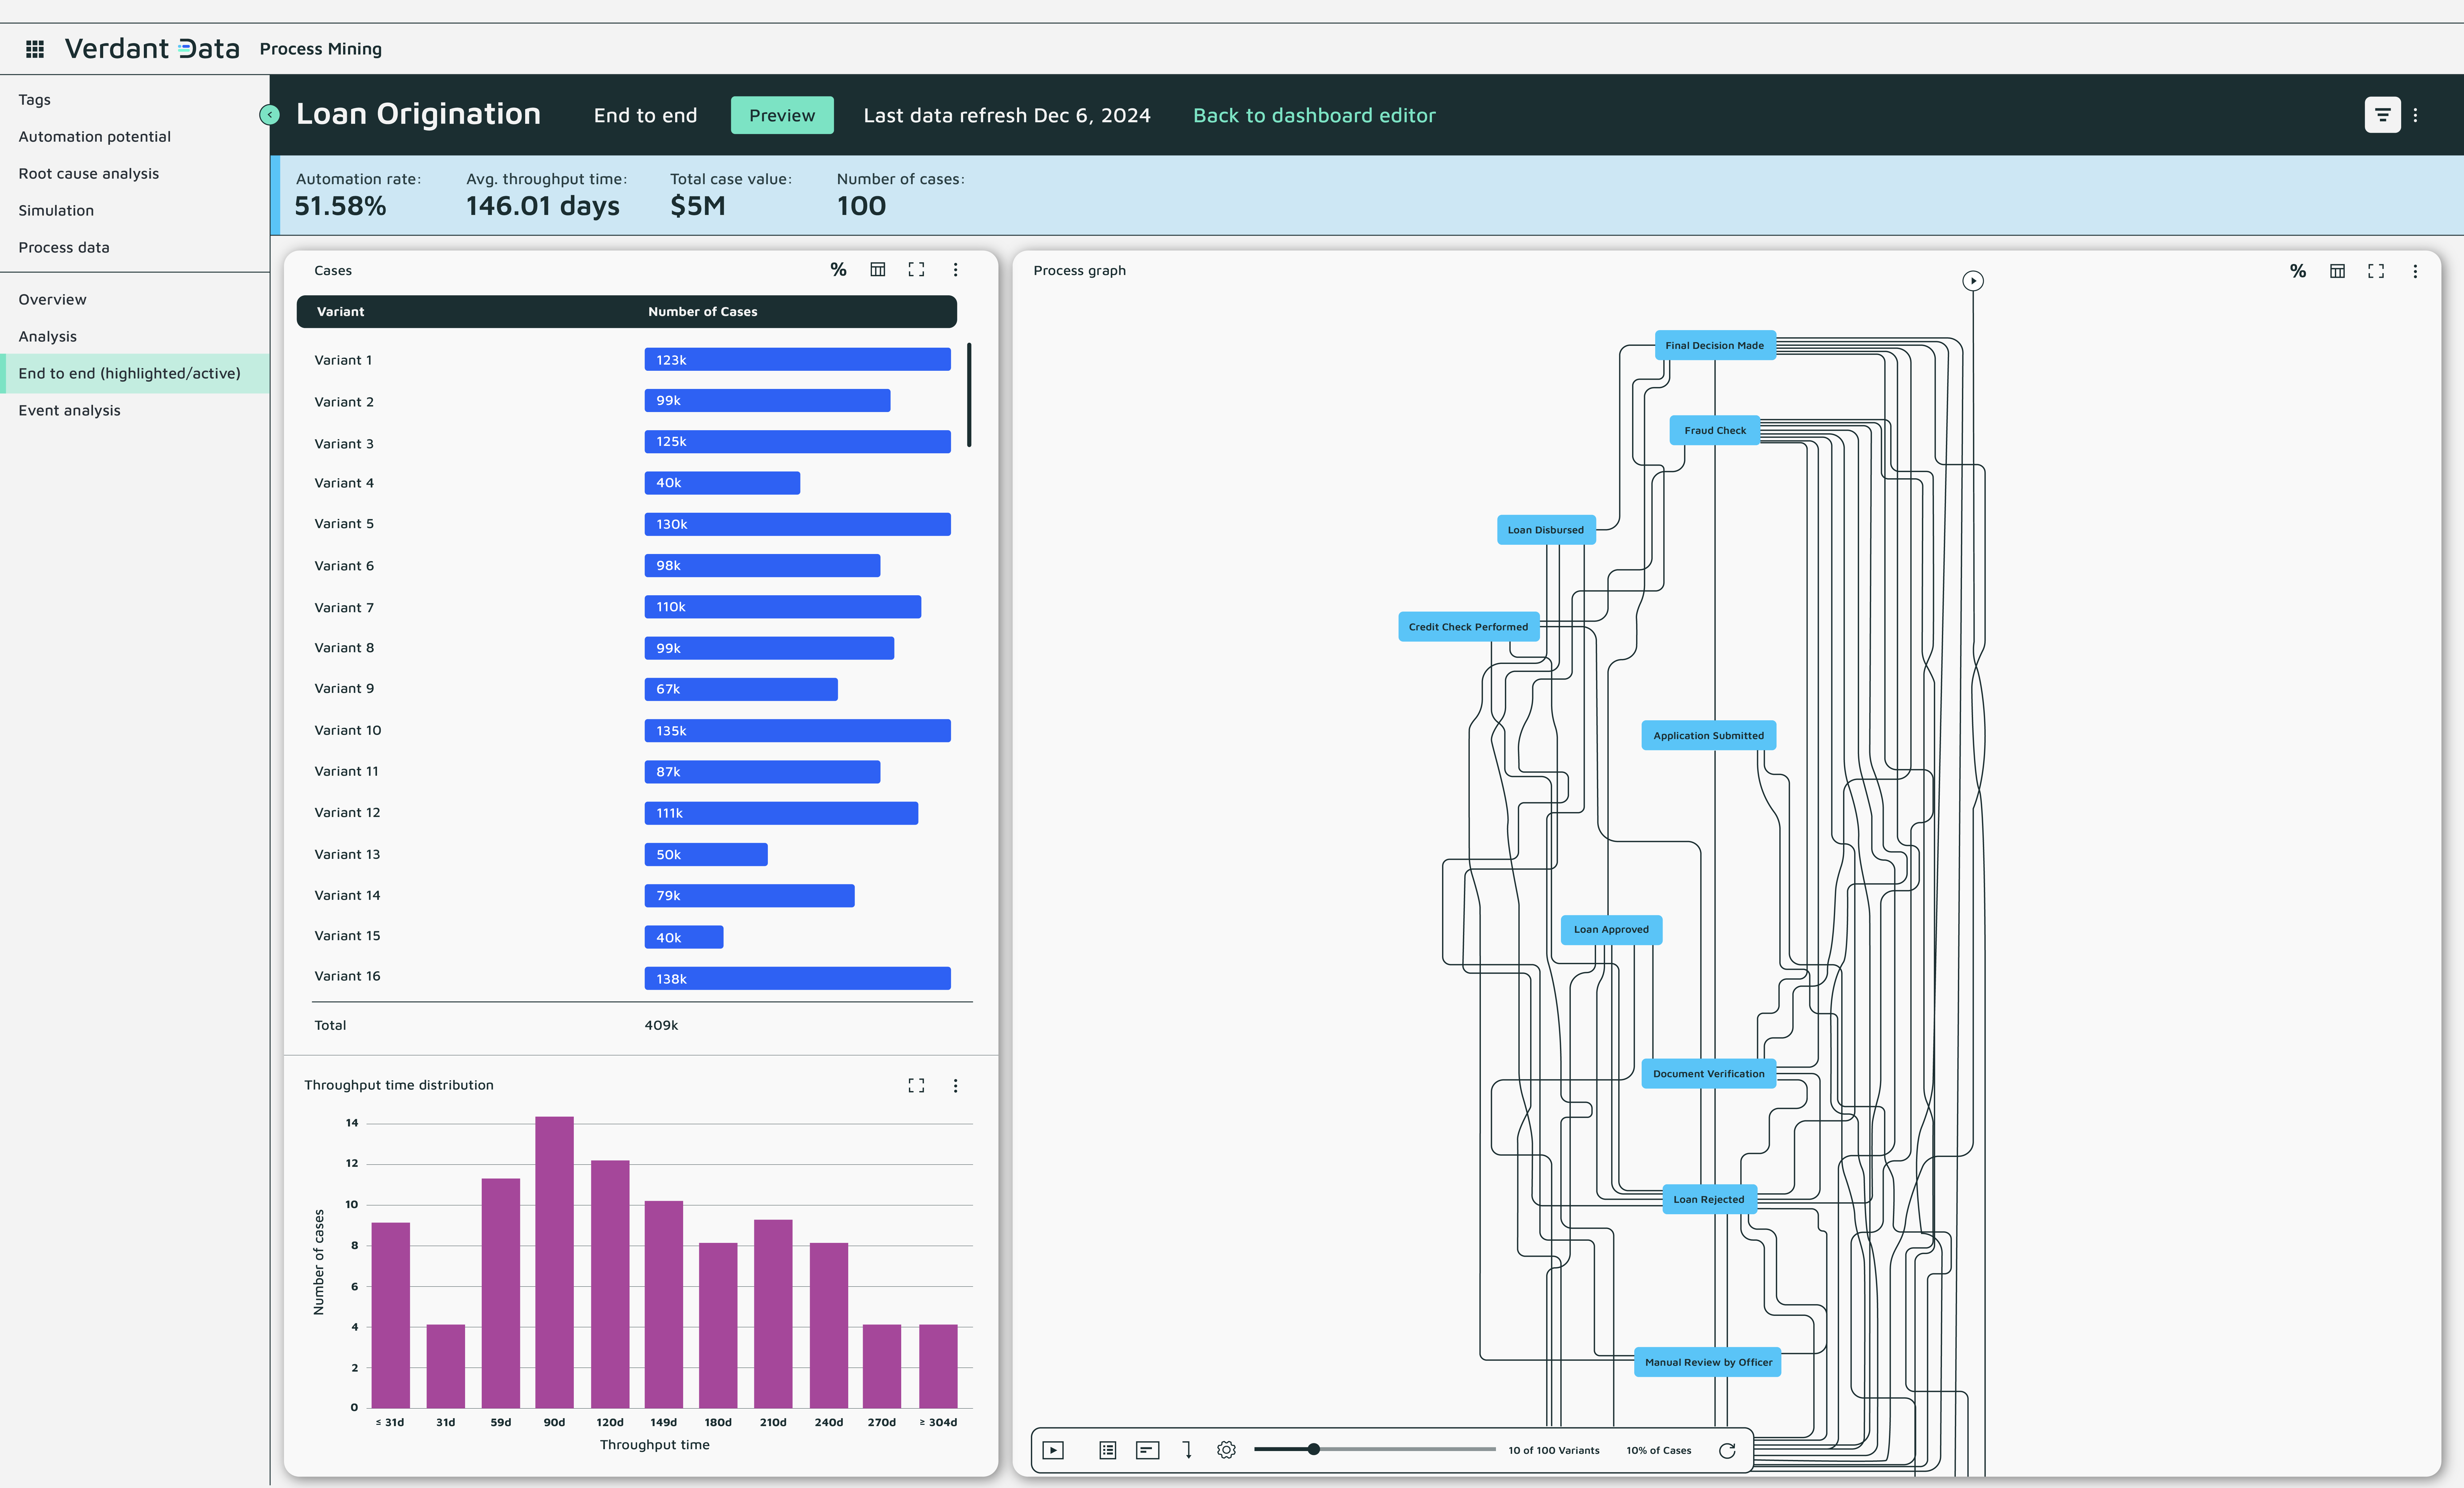Screen dimensions: 2464x1488
Task: Click the process graph animation play icon
Action: point(1053,1450)
